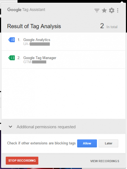Open the Google Analytics tag result
The height and width of the screenshot is (169, 127).
point(63,41)
